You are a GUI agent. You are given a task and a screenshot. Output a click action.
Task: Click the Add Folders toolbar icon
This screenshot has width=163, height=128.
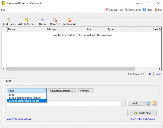(x=27, y=20)
